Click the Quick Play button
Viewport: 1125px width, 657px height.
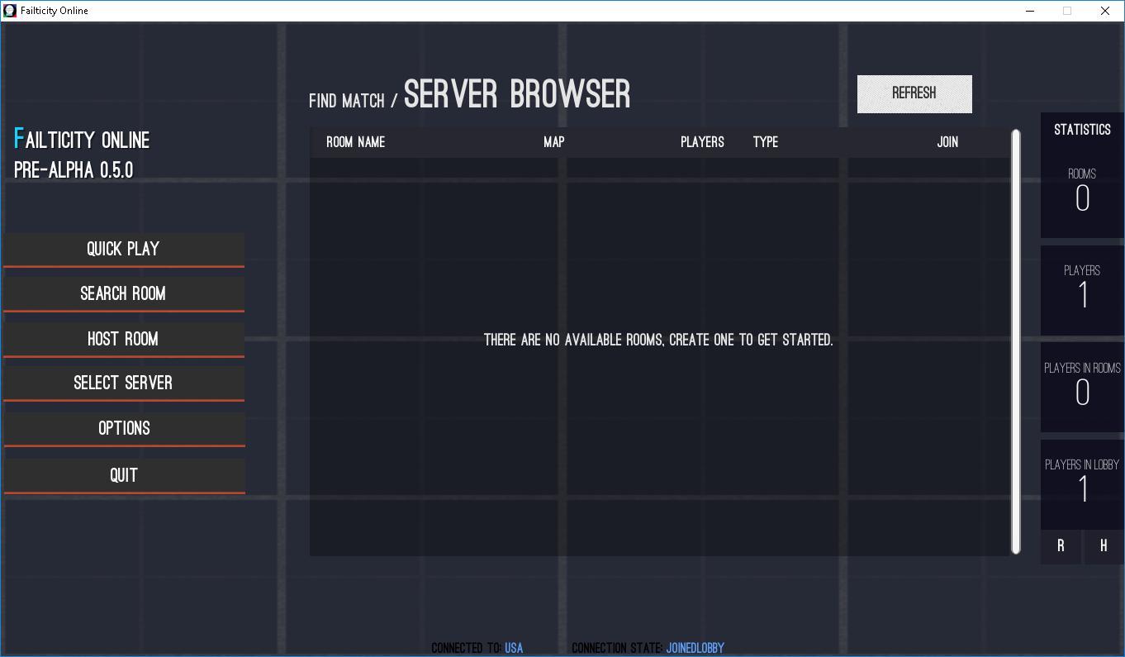point(123,250)
